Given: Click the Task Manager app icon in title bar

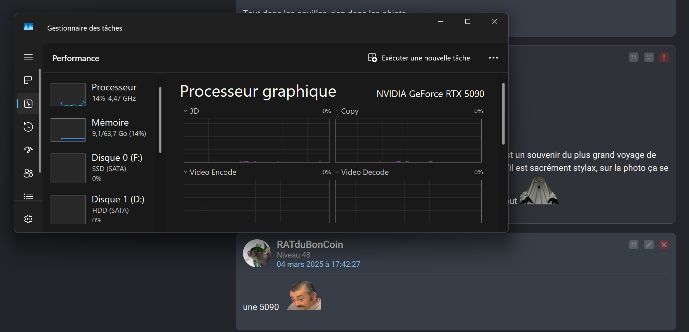Looking at the screenshot, I should tap(28, 27).
